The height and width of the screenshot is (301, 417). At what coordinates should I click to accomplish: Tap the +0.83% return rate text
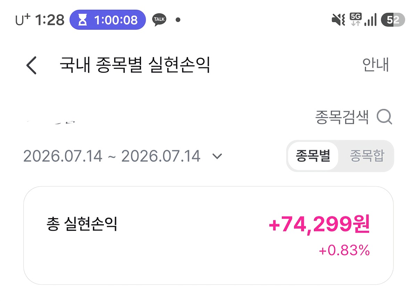[344, 250]
